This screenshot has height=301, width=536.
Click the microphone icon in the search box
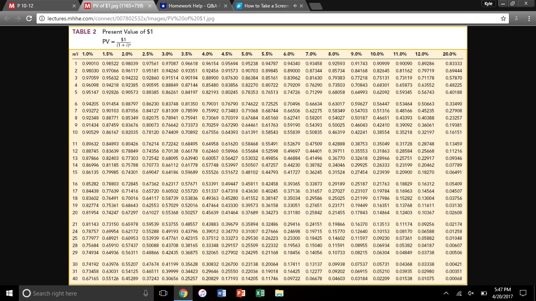pyautogui.click(x=145, y=293)
